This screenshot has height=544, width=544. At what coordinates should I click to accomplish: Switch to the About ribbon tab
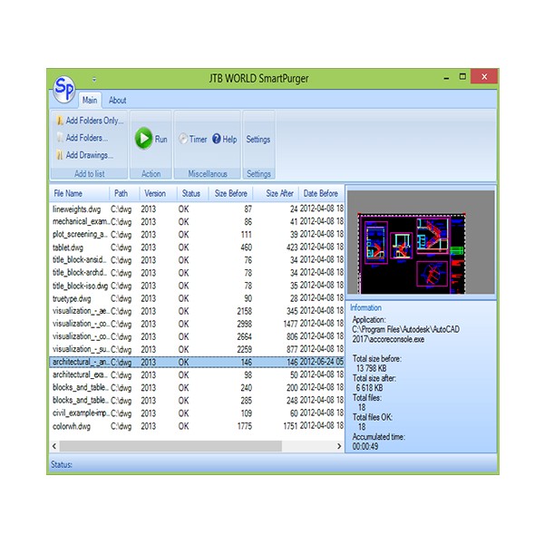point(117,101)
